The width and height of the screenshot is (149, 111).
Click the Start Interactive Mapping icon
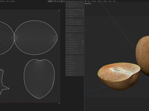click(66, 22)
